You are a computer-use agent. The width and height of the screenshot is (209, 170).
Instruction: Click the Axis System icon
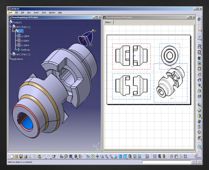(181, 156)
